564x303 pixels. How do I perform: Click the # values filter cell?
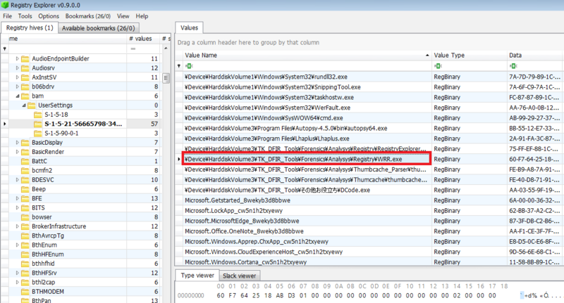[143, 49]
